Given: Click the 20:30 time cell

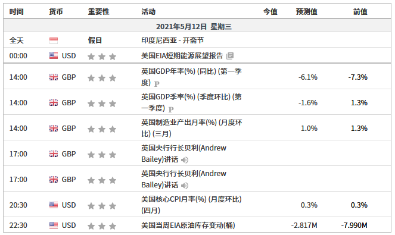Looking at the screenshot, I should pyautogui.click(x=18, y=205).
